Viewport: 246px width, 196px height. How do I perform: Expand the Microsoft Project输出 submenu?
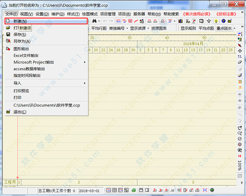[x=45, y=62]
